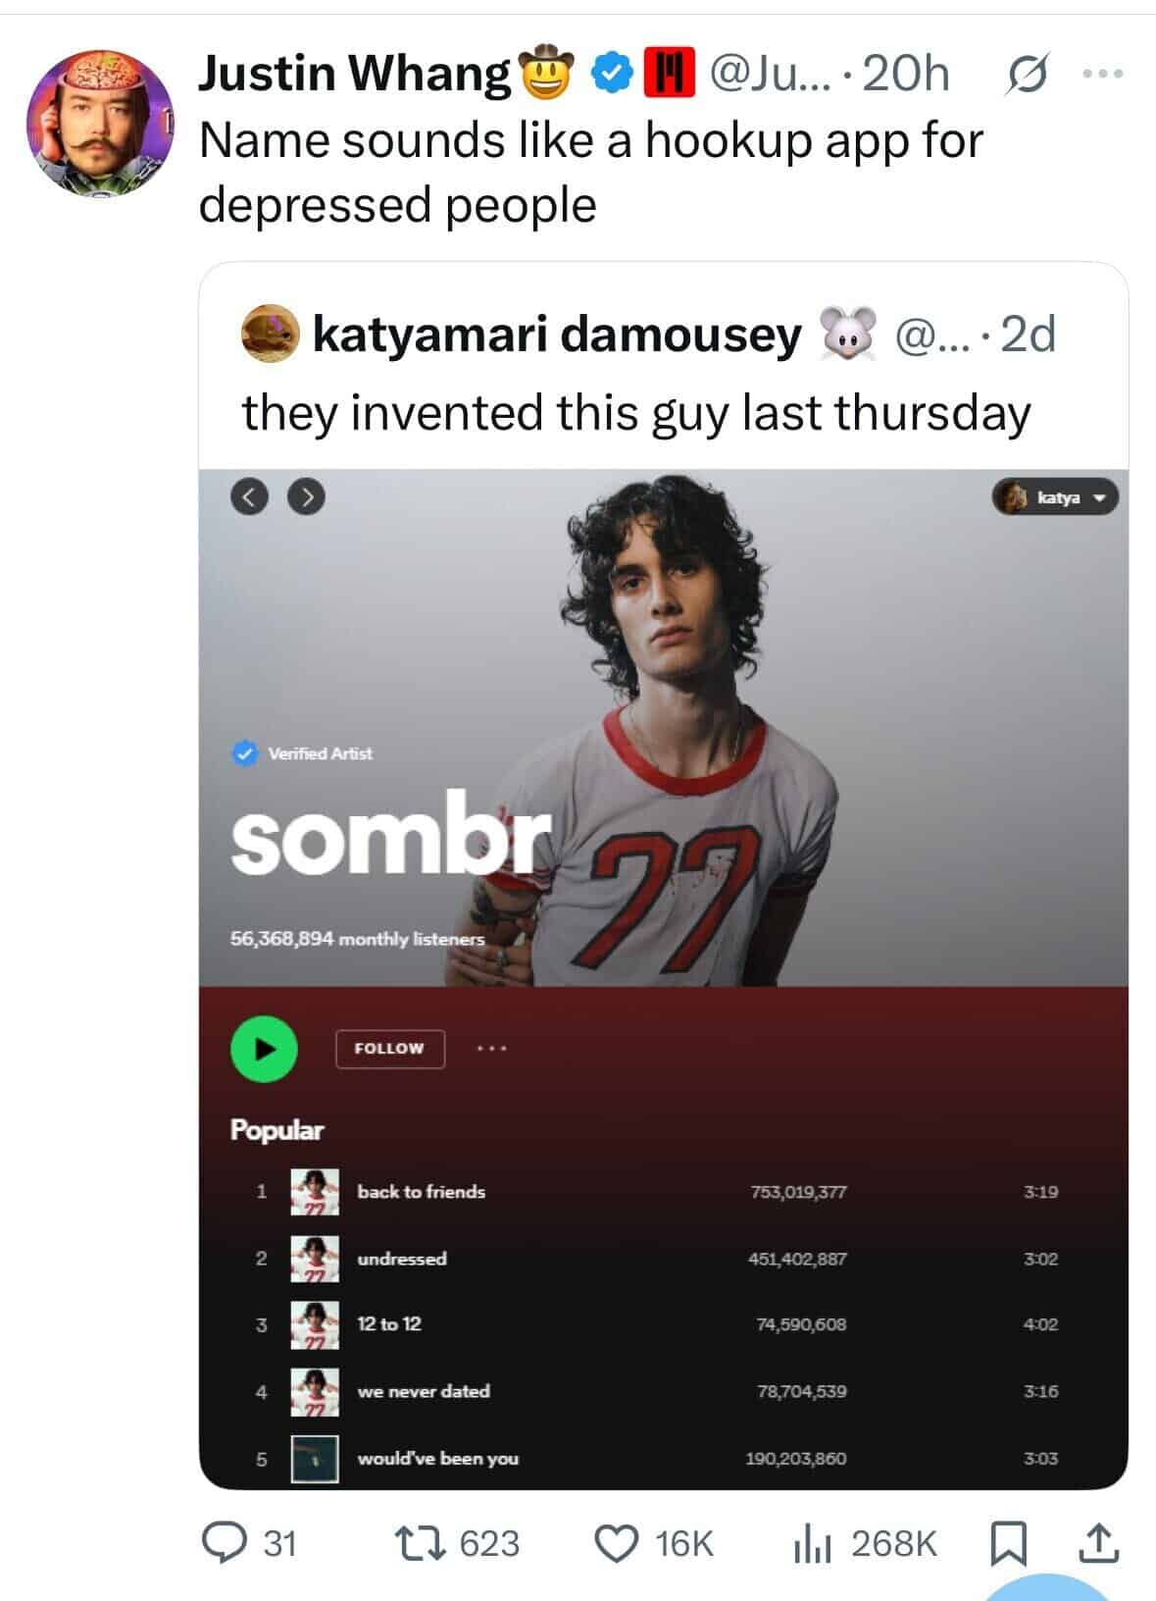Screen dimensions: 1156x1601
Task: Repost this tweet using the retweet icon
Action: pos(417,1543)
